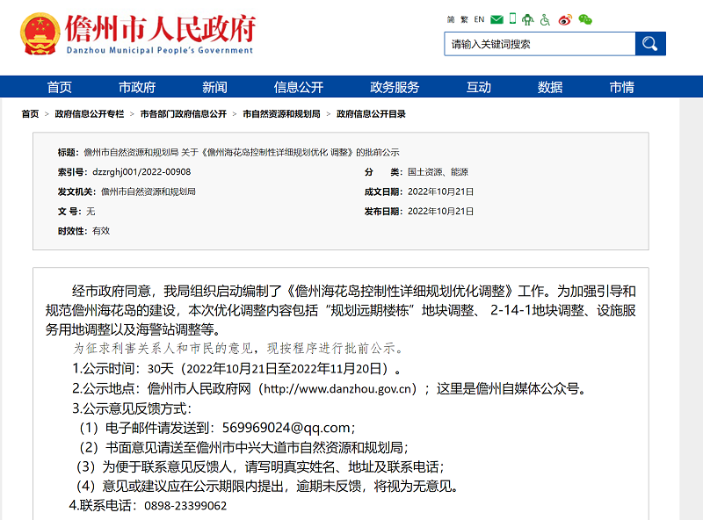This screenshot has width=703, height=520.
Task: Click the green mail envelope icon
Action: [x=497, y=19]
